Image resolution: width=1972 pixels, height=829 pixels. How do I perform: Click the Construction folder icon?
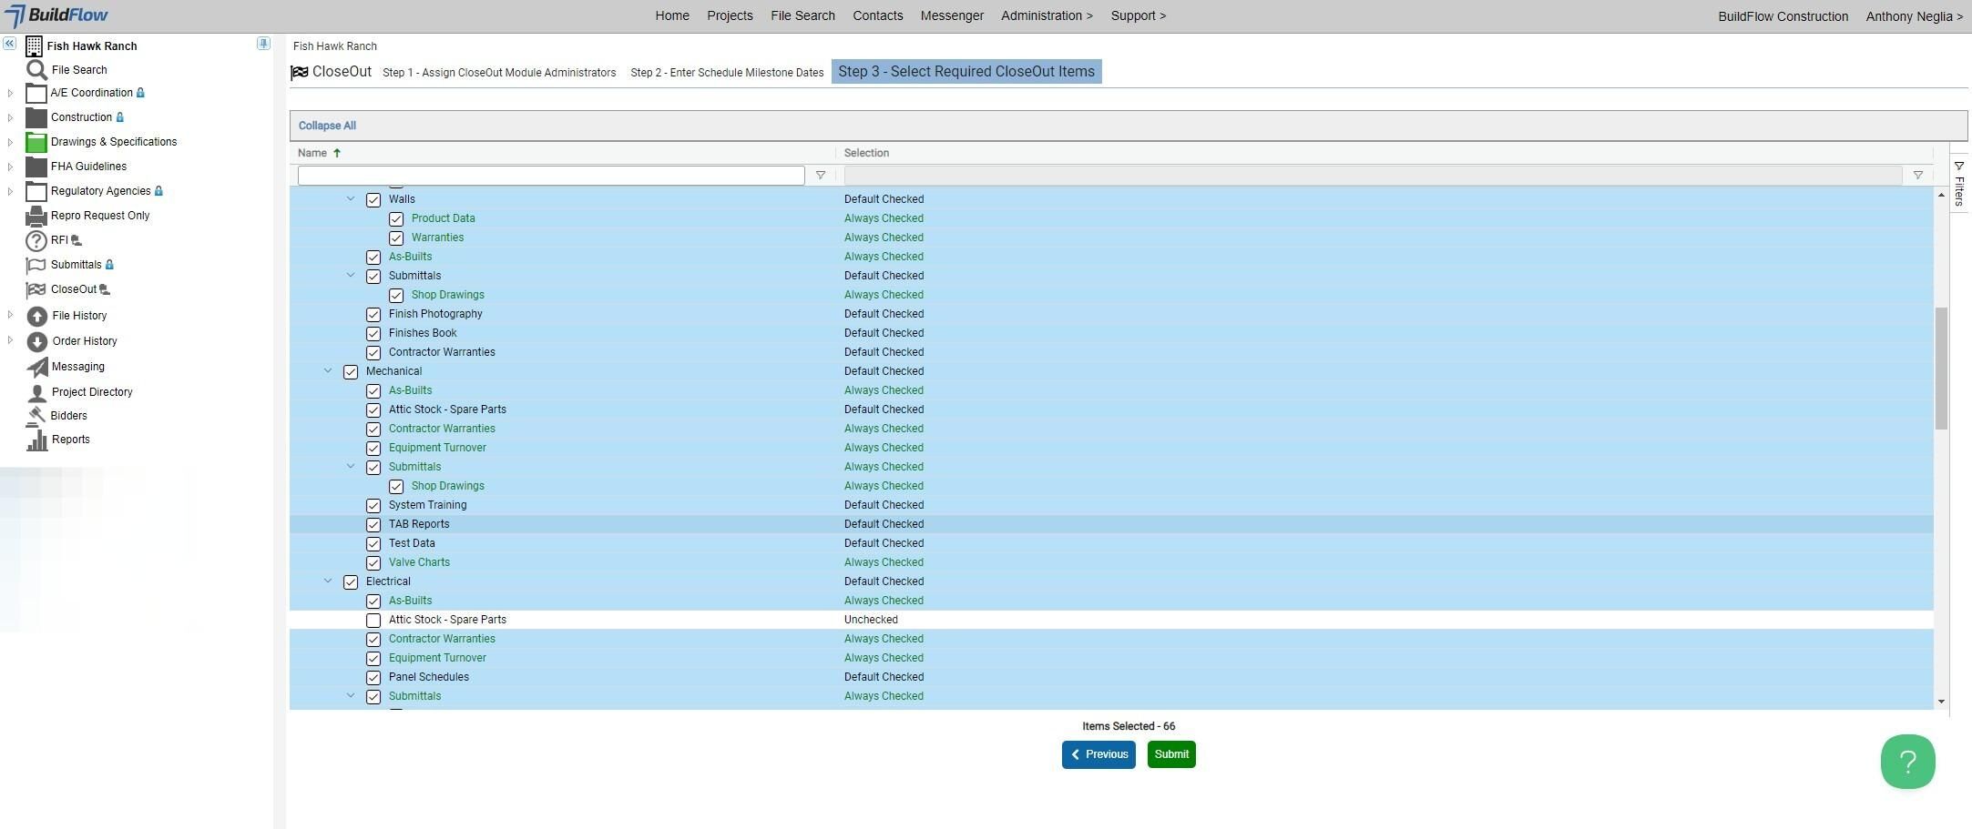click(36, 117)
